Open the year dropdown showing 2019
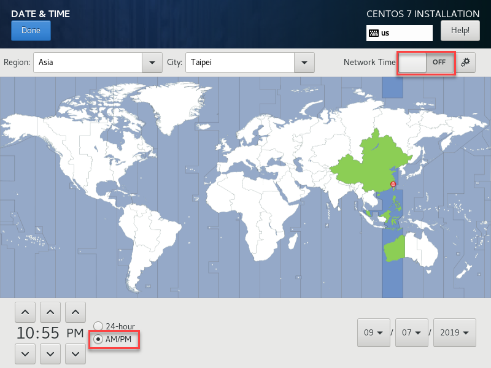491x368 pixels. [454, 332]
